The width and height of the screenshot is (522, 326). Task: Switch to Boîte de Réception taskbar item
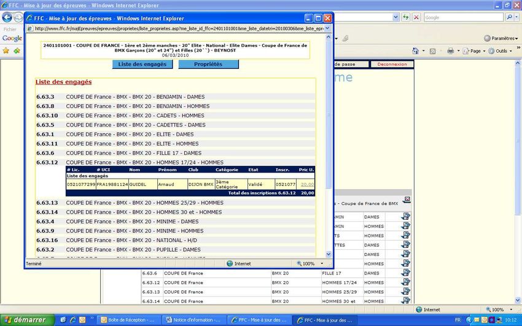point(130,320)
